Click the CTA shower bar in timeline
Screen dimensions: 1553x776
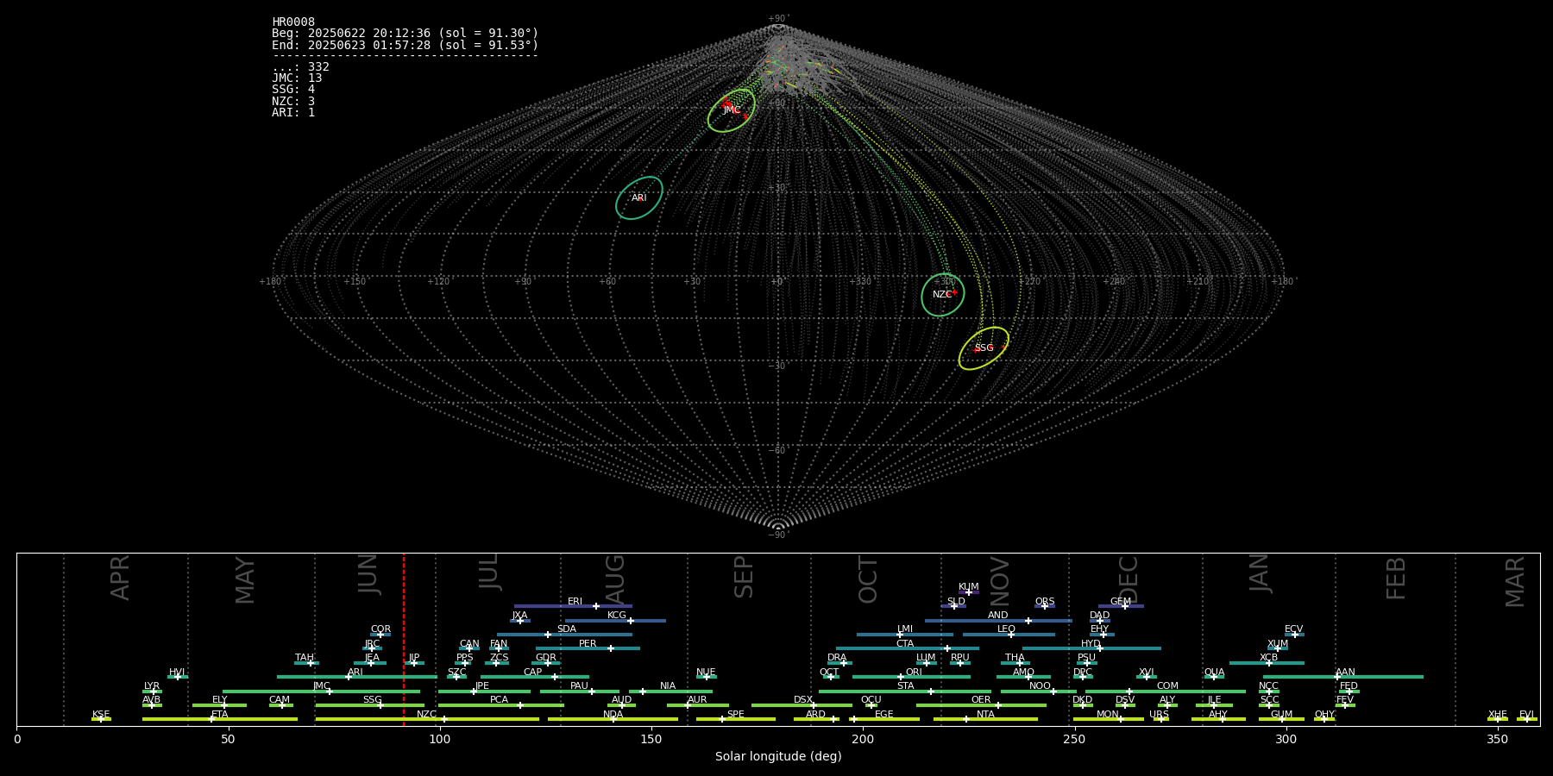point(907,648)
